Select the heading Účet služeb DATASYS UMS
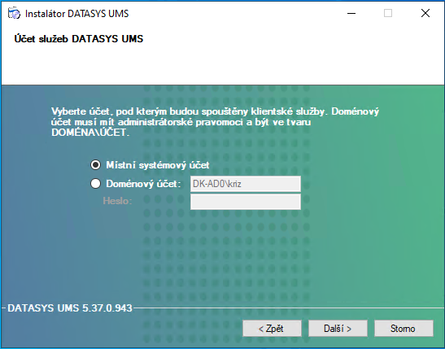Viewport: 445px width, 349px height. [x=79, y=39]
